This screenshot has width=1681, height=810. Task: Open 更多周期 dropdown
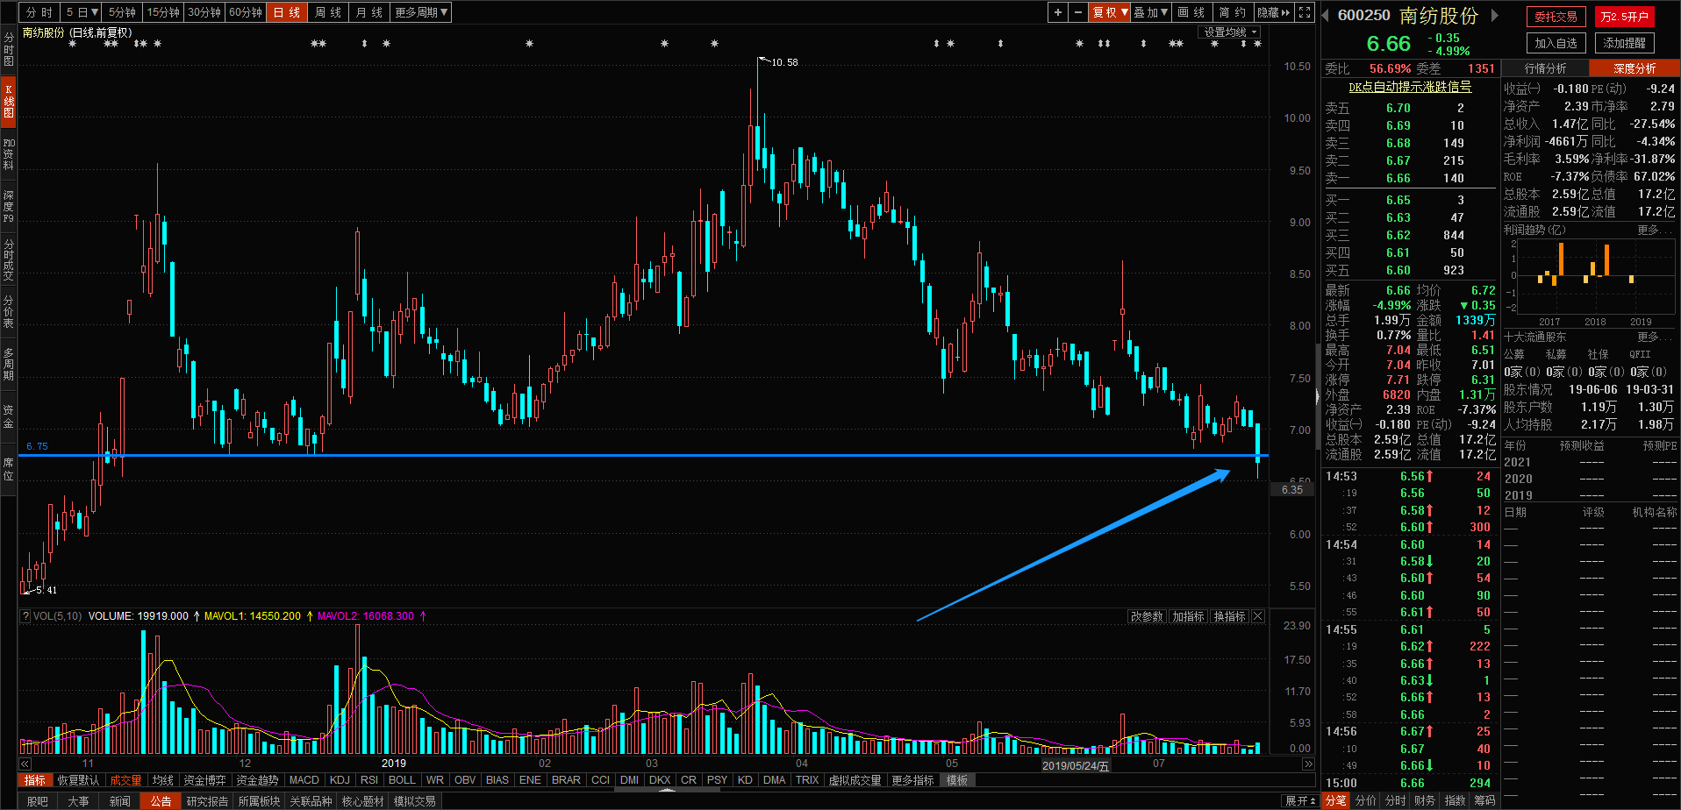[421, 12]
